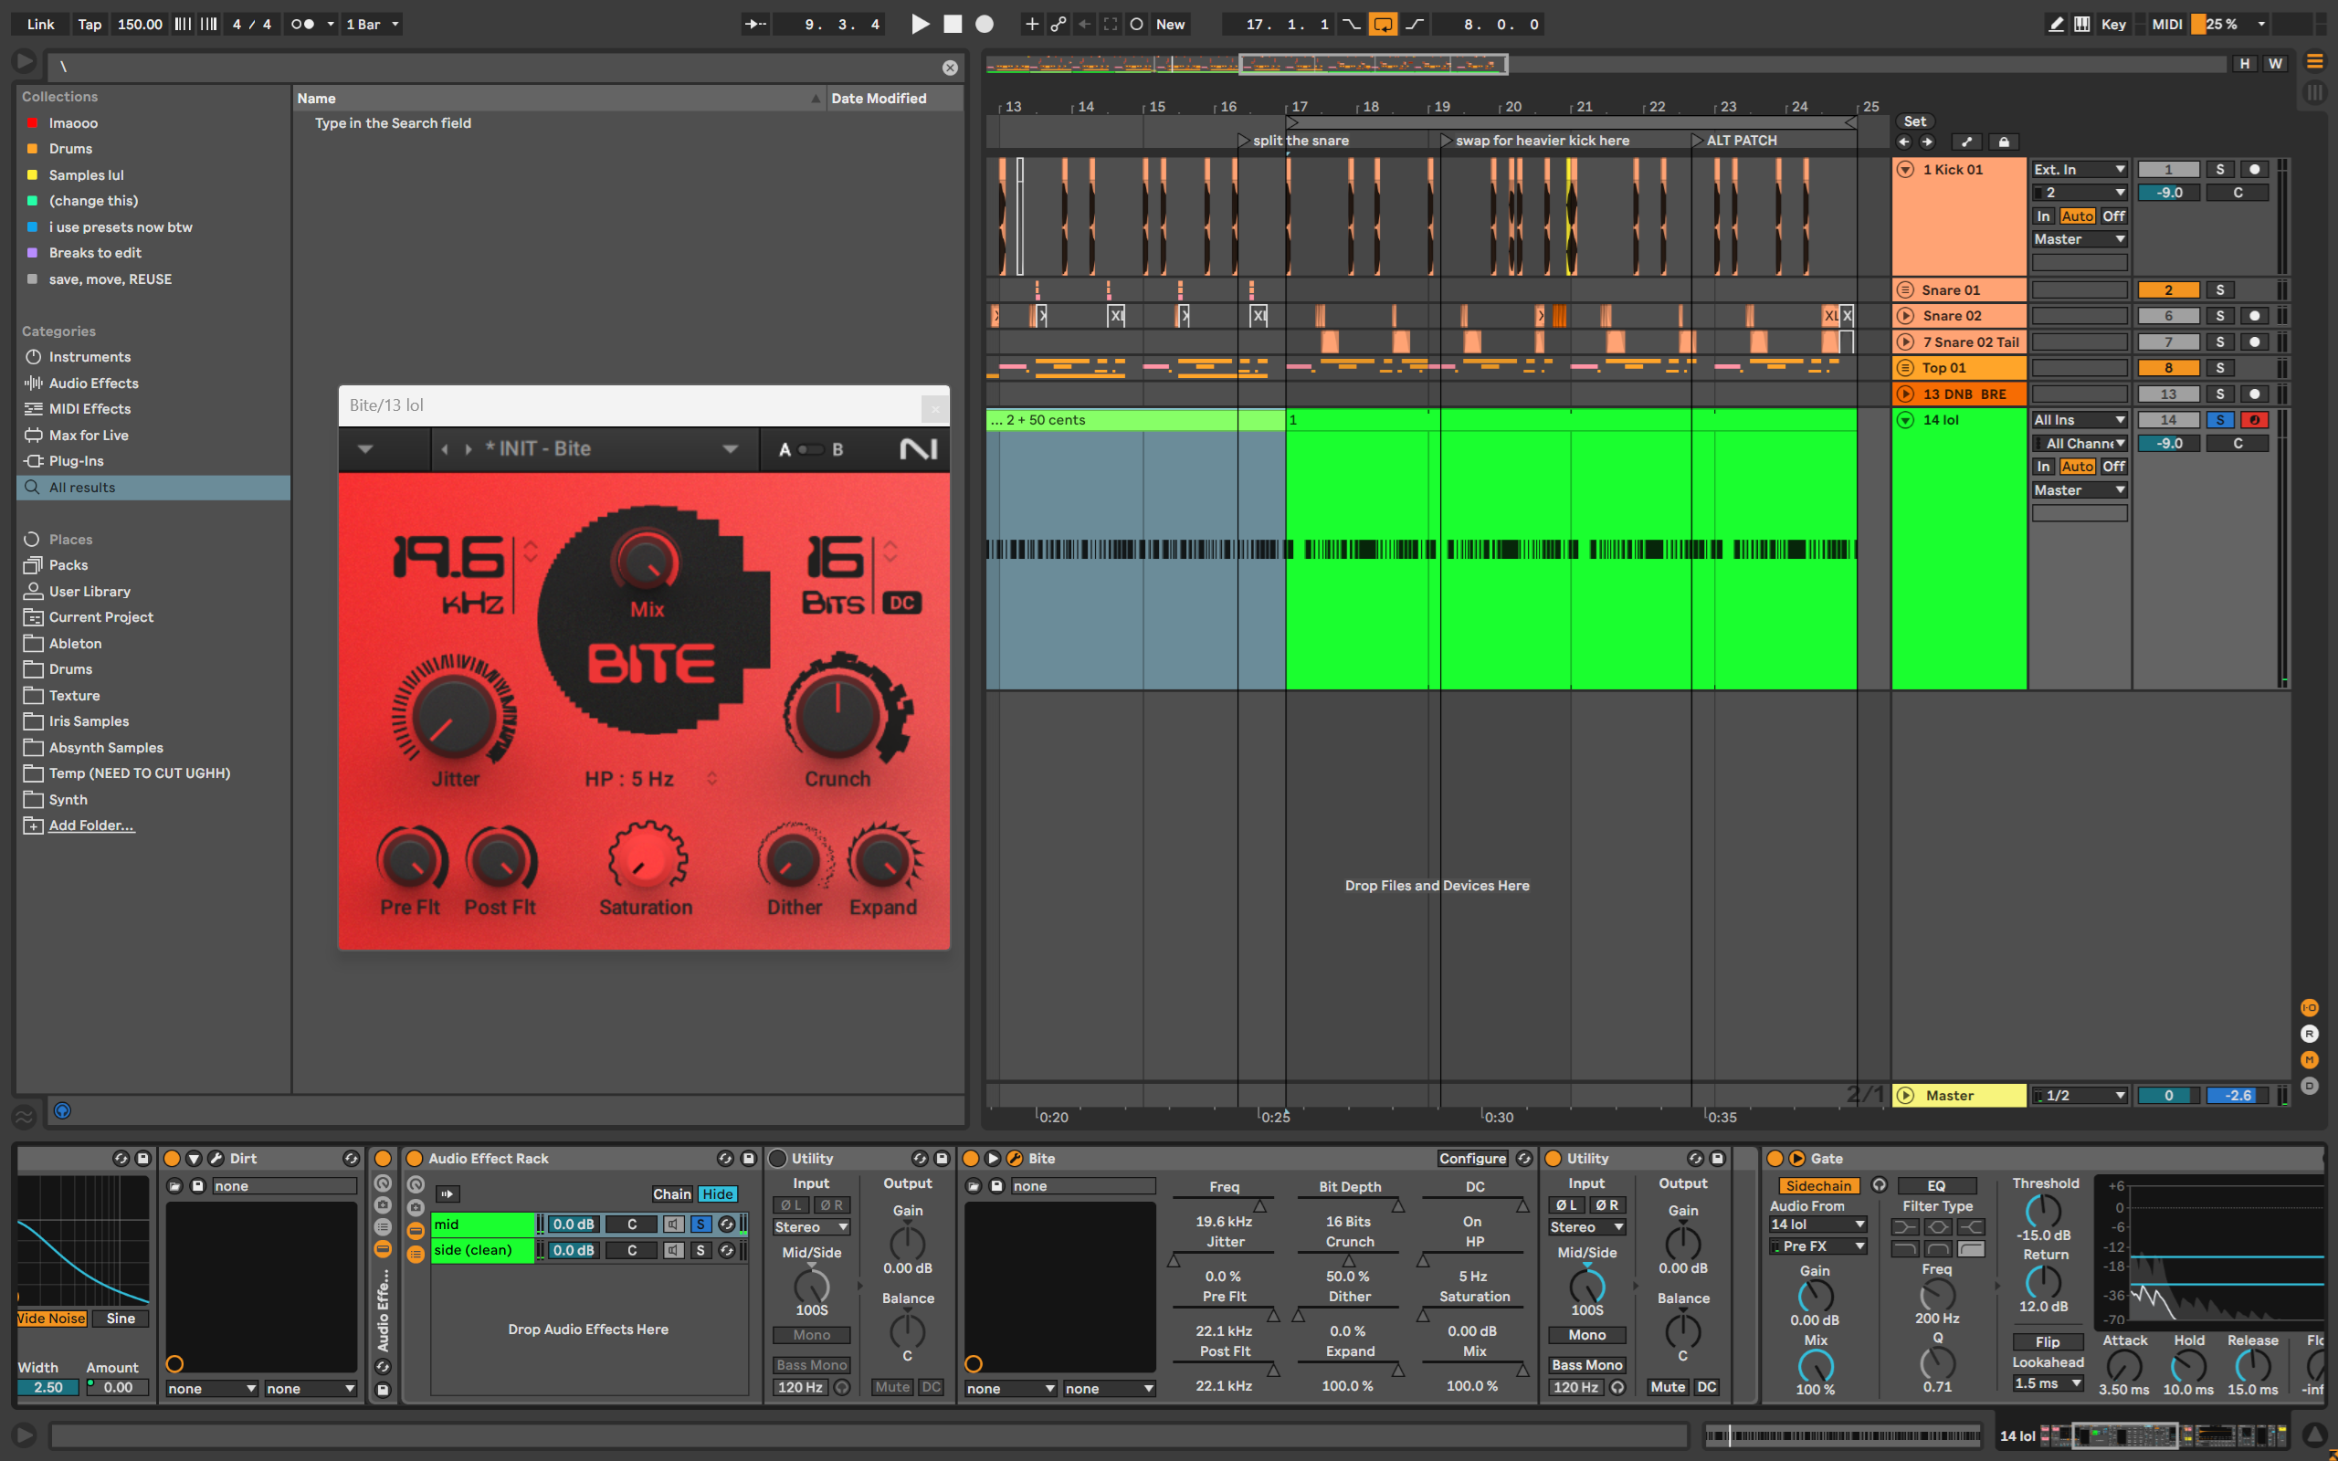Jump to next locator arrow
The height and width of the screenshot is (1461, 2338).
pos(1927,142)
